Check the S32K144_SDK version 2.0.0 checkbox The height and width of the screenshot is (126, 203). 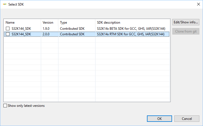(x=8, y=34)
